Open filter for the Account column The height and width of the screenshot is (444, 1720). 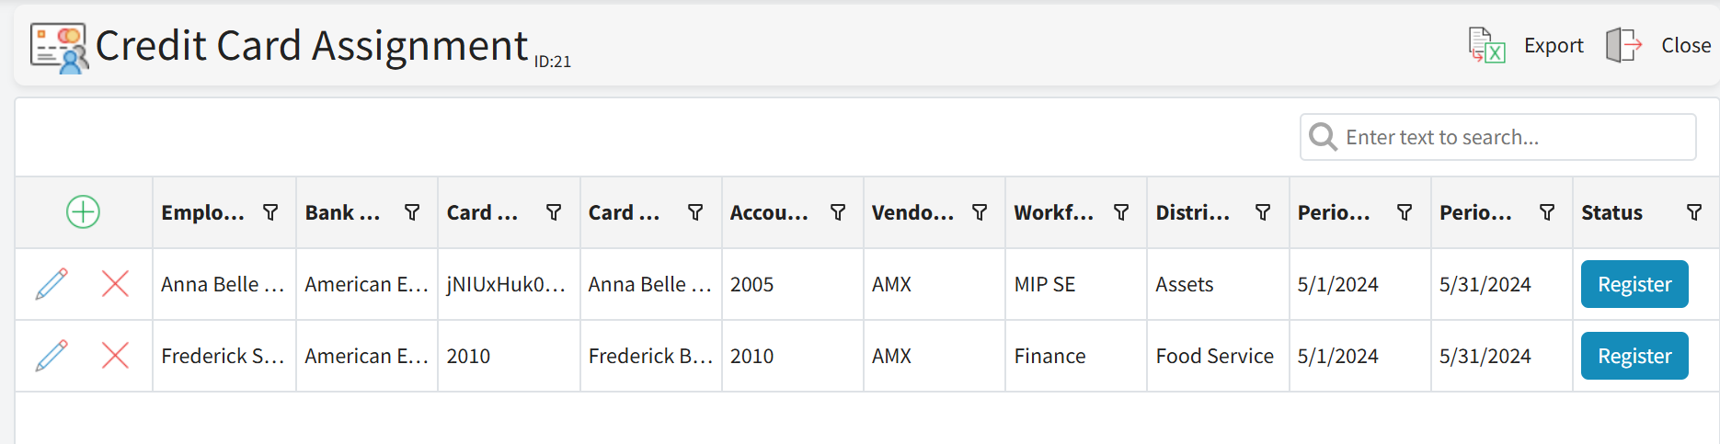point(838,212)
